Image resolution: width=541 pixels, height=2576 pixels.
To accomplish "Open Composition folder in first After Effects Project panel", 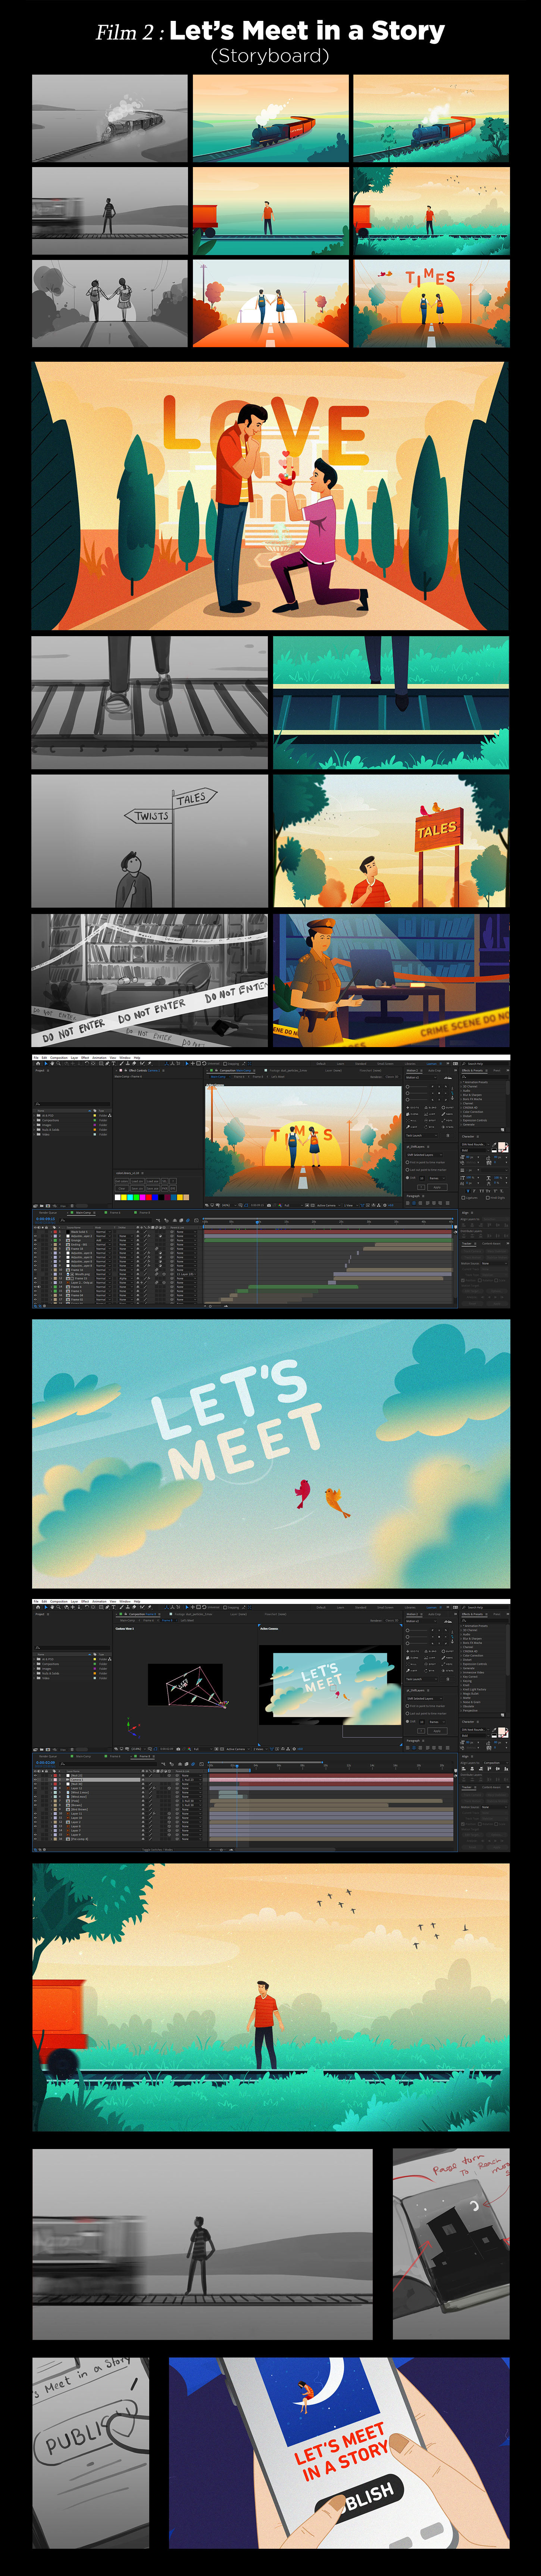I will (x=52, y=1120).
